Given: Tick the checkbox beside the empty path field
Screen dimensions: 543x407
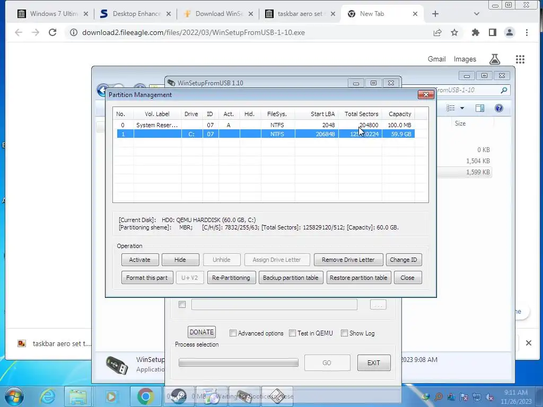Looking at the screenshot, I should 182,305.
